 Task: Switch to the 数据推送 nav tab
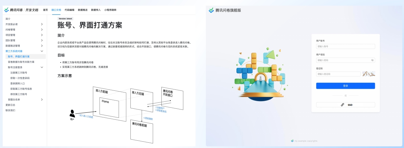[83, 10]
